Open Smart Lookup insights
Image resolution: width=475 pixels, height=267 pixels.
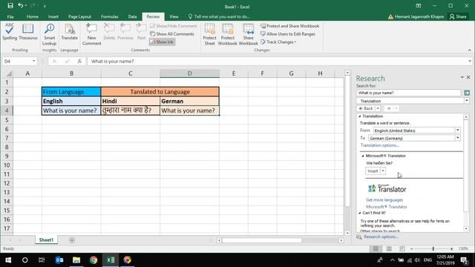click(x=50, y=34)
